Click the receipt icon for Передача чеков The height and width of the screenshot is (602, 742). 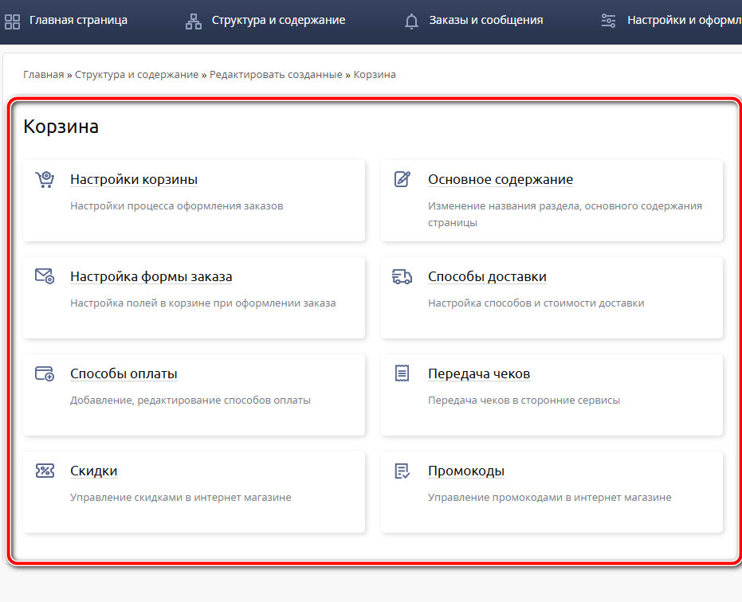[x=402, y=373]
